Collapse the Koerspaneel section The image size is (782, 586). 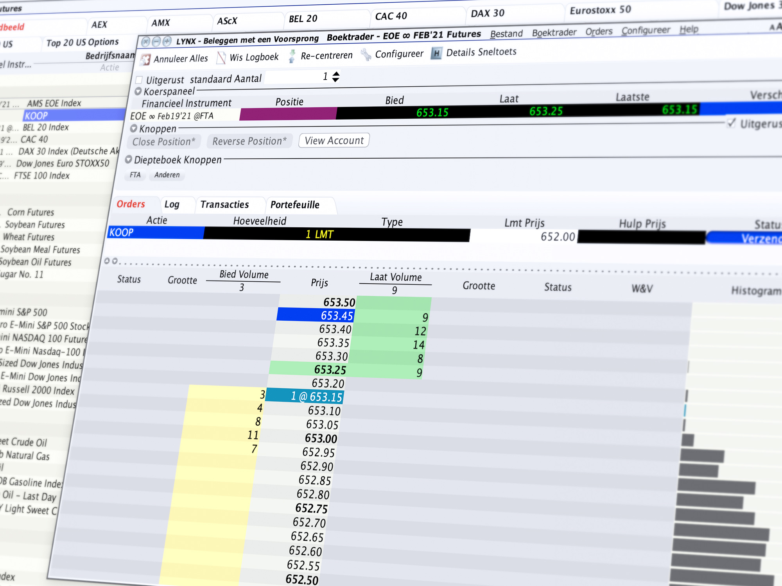click(x=138, y=91)
